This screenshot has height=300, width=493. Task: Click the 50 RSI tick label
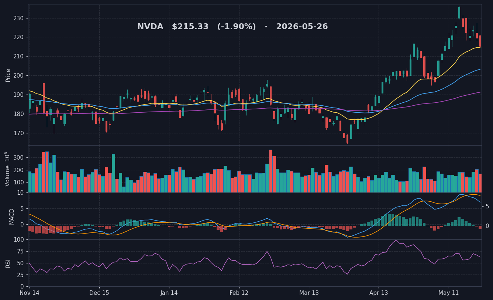(21, 263)
